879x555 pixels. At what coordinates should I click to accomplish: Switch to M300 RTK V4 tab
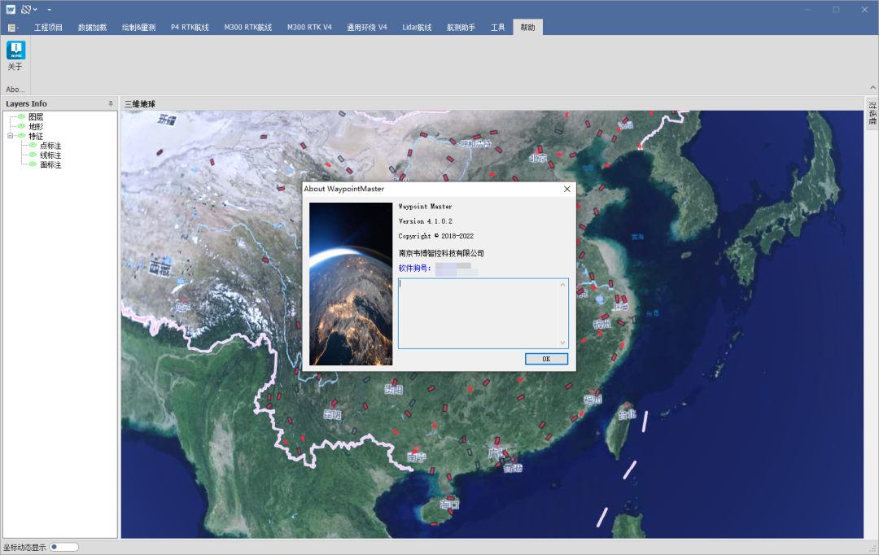point(309,28)
